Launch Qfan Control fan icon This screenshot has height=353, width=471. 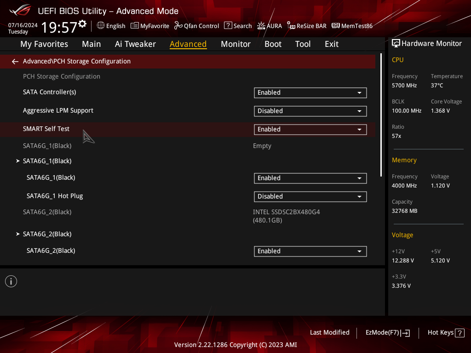coord(178,26)
